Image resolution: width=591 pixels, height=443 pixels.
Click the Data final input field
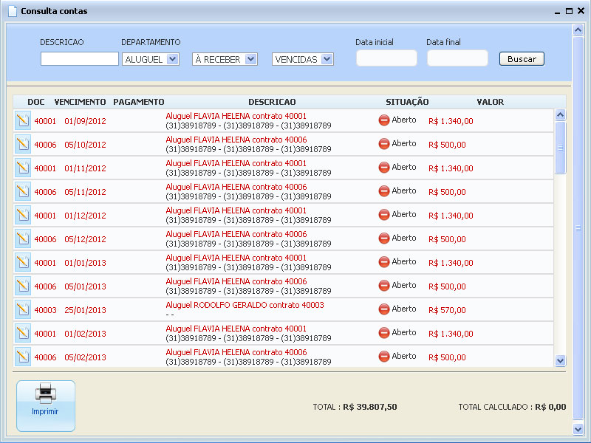457,58
